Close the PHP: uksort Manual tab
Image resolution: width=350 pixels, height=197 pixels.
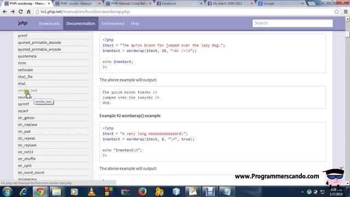tap(100, 4)
